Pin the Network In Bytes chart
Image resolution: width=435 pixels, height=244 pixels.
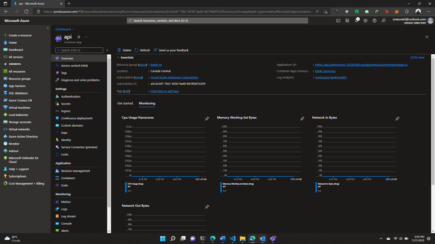[397, 119]
